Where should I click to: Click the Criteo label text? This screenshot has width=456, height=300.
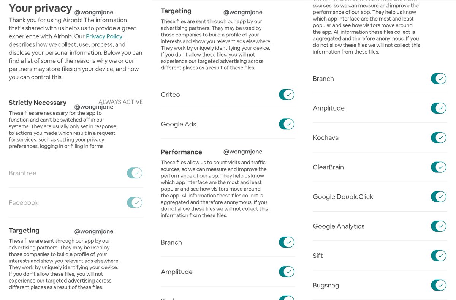point(170,95)
